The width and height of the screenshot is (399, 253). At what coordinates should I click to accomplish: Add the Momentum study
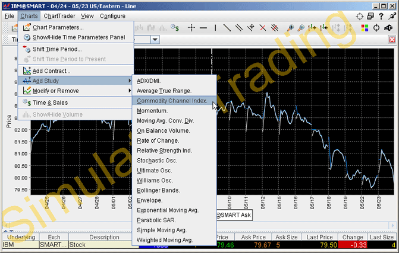coord(174,111)
